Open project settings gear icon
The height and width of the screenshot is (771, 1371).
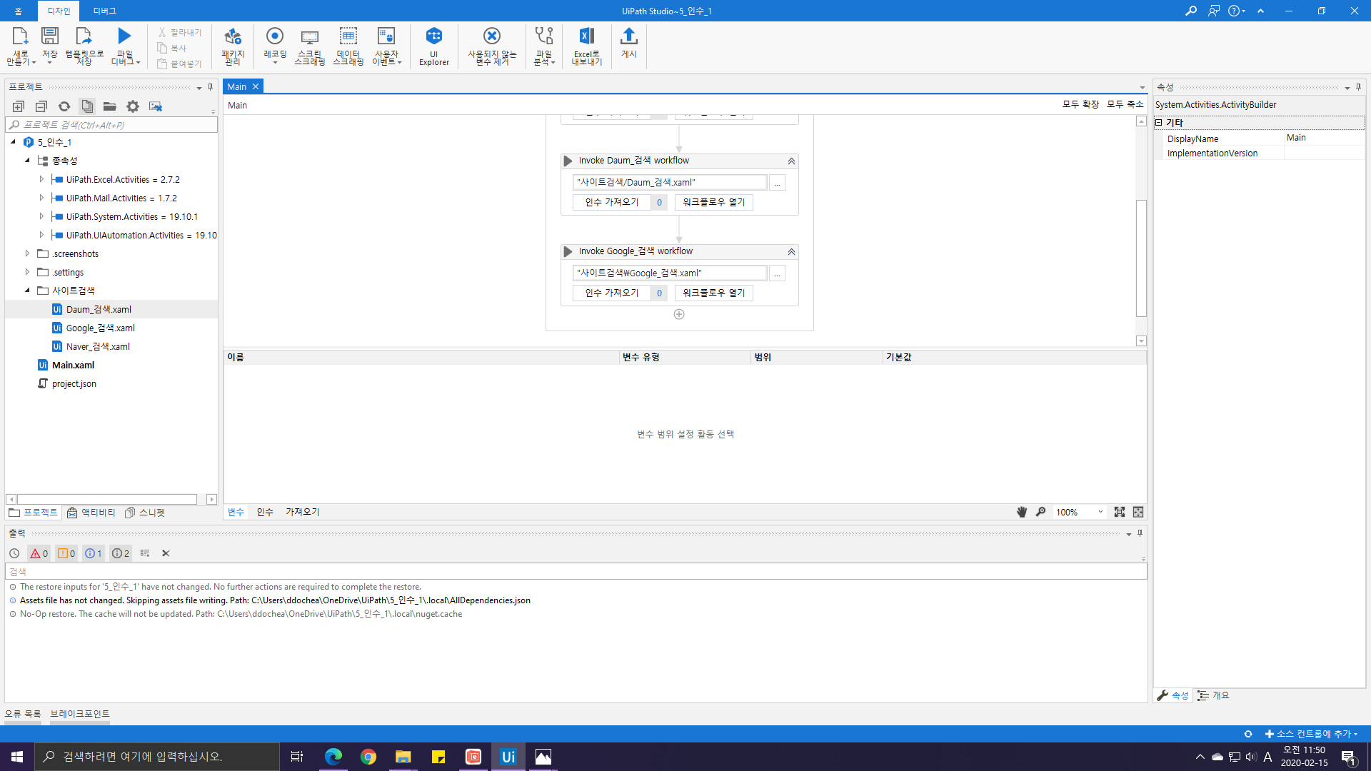[133, 106]
